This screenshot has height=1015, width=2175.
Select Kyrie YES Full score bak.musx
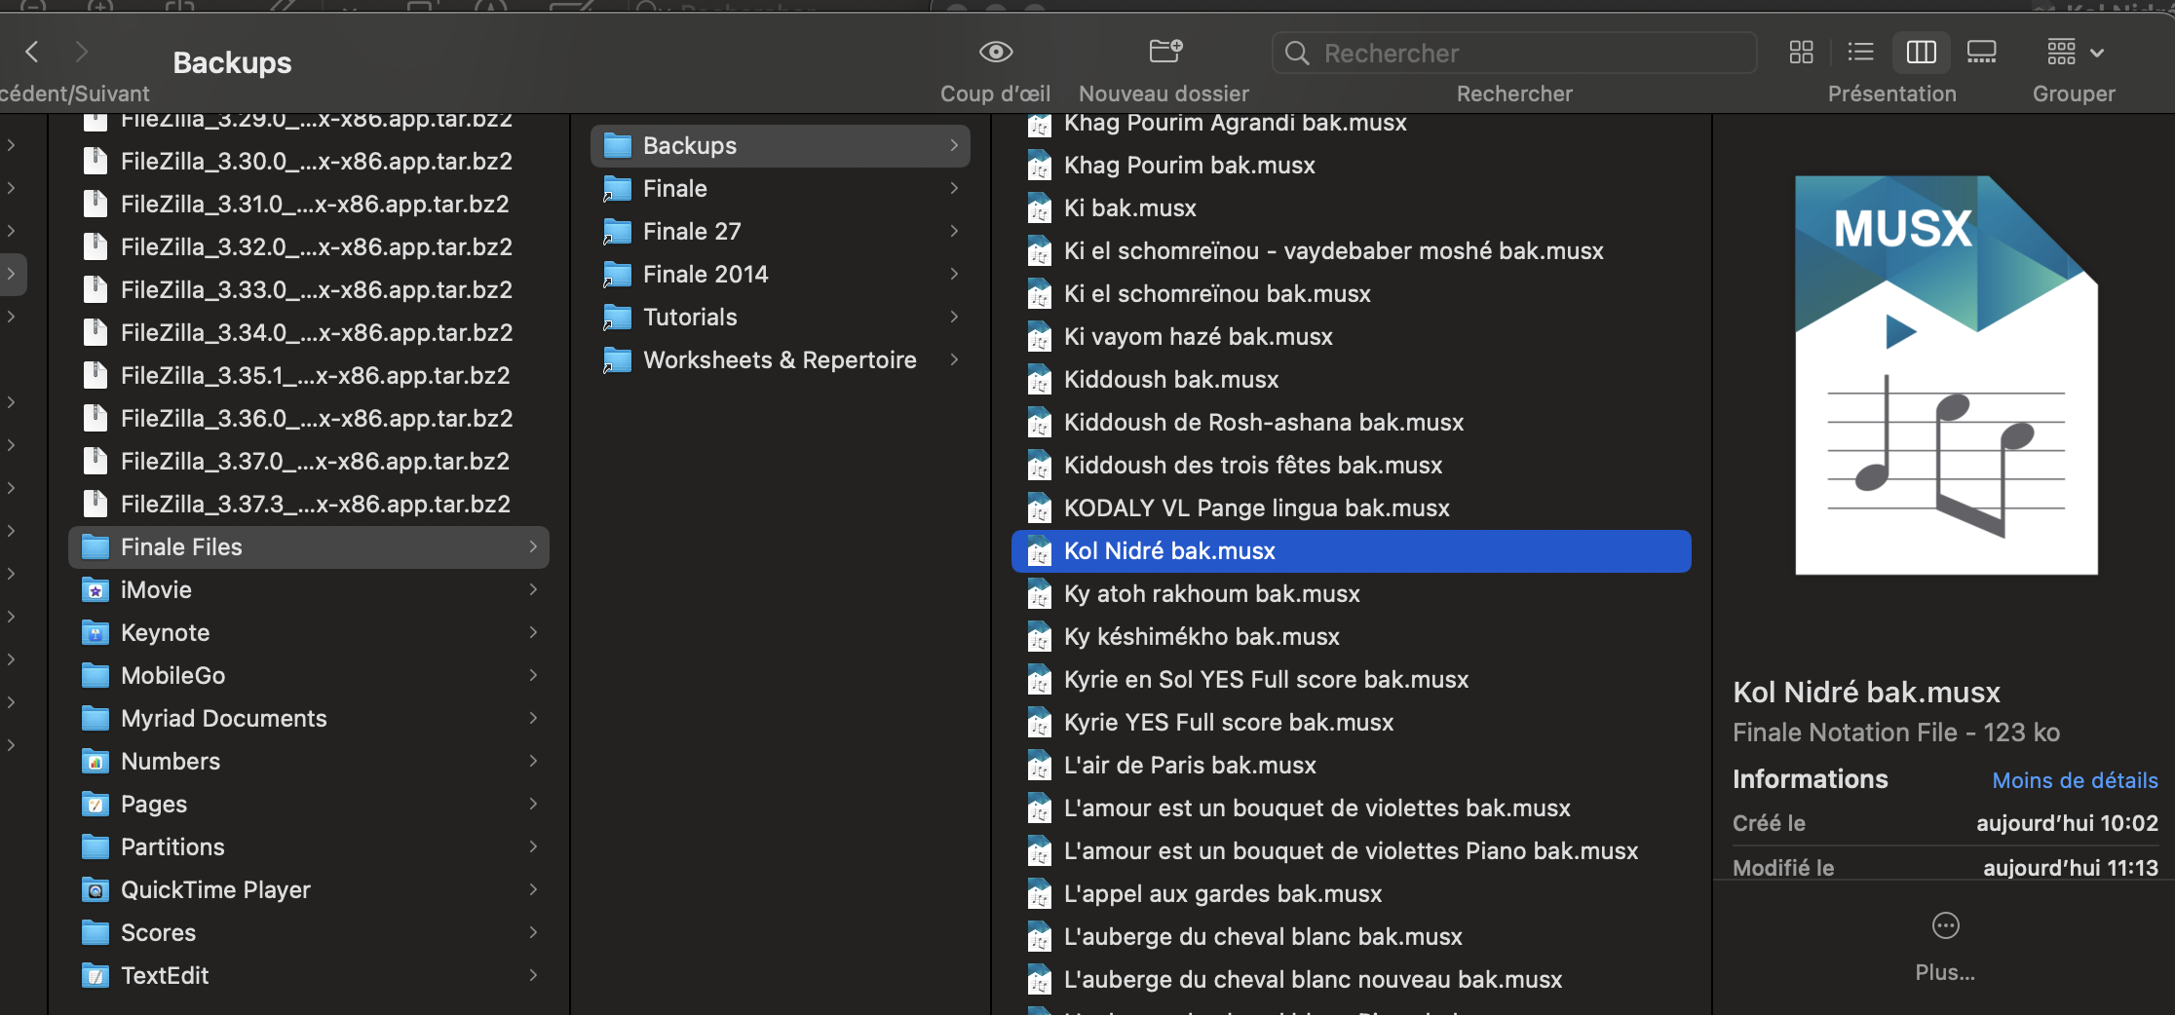[1228, 723]
